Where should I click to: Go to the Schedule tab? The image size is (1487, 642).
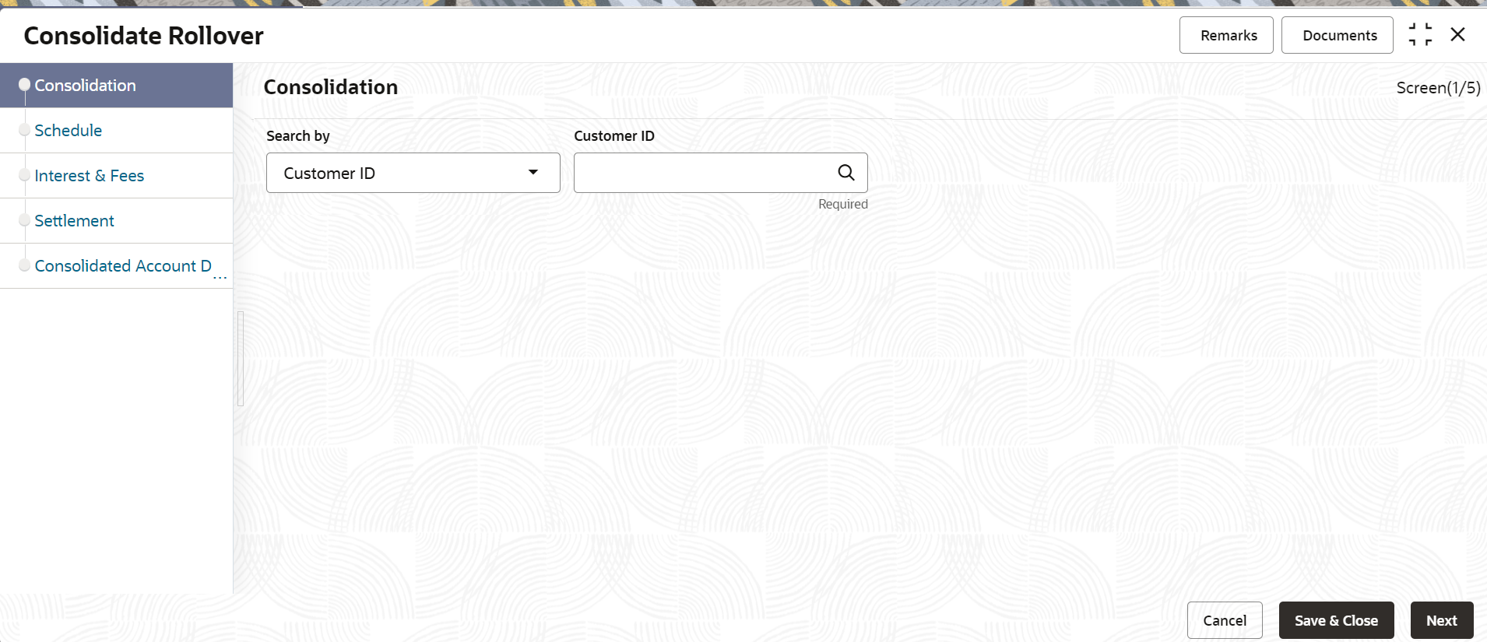(69, 131)
